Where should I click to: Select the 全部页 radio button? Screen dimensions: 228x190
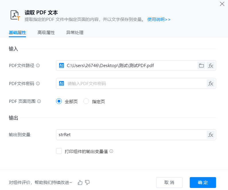[x=59, y=101]
